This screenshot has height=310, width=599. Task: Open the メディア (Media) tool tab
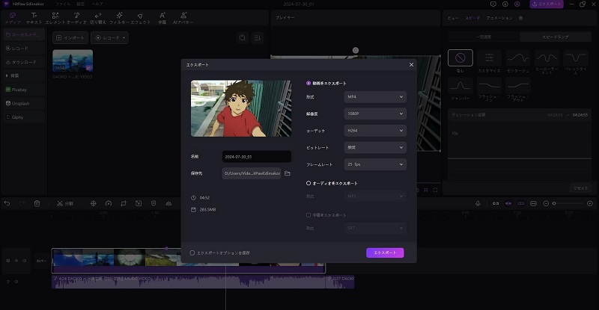click(13, 18)
